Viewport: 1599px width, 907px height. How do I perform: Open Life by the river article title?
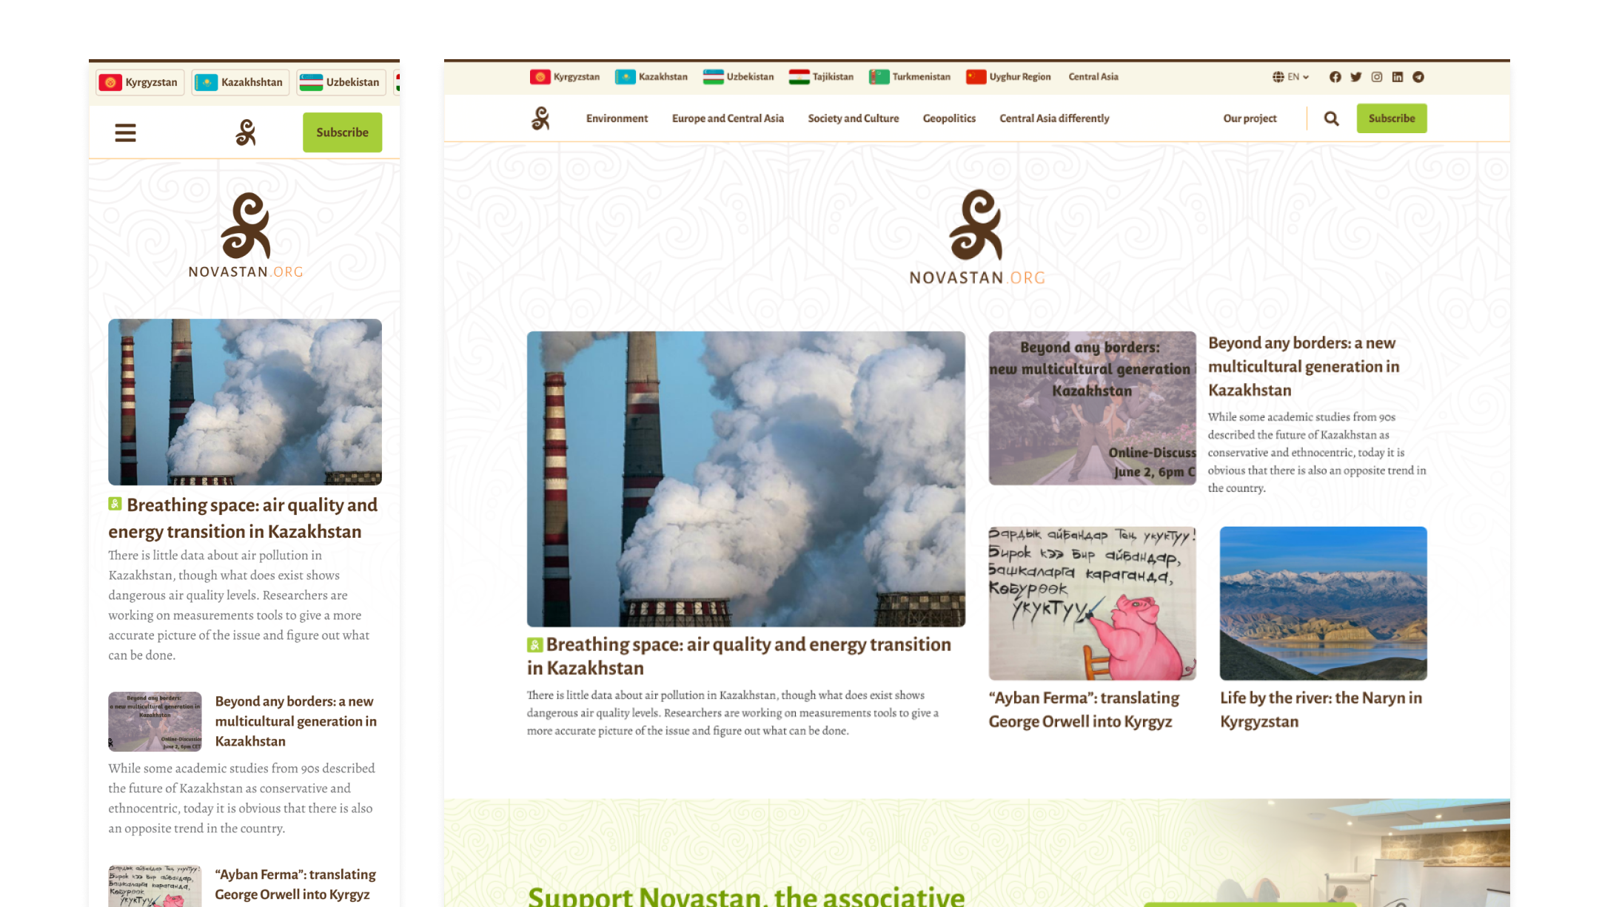1320,709
